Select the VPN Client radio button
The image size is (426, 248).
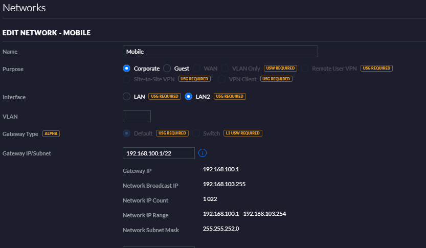(x=221, y=79)
